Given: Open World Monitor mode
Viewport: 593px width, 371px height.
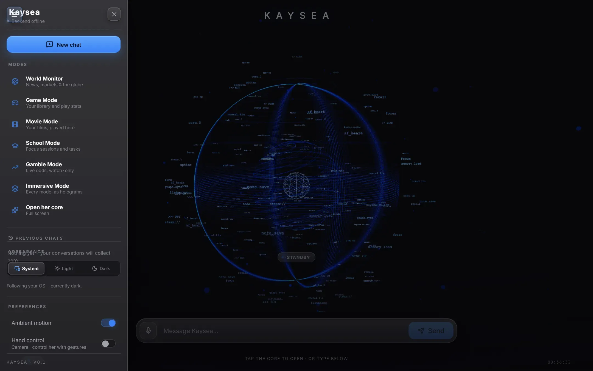Looking at the screenshot, I should point(63,81).
